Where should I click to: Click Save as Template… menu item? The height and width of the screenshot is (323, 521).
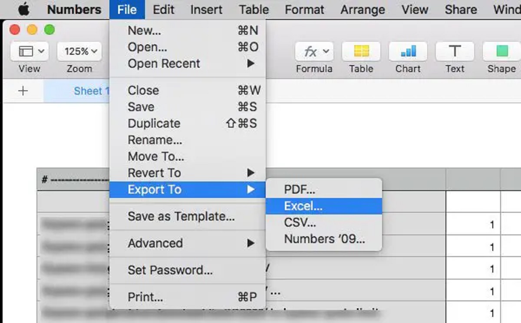(181, 216)
